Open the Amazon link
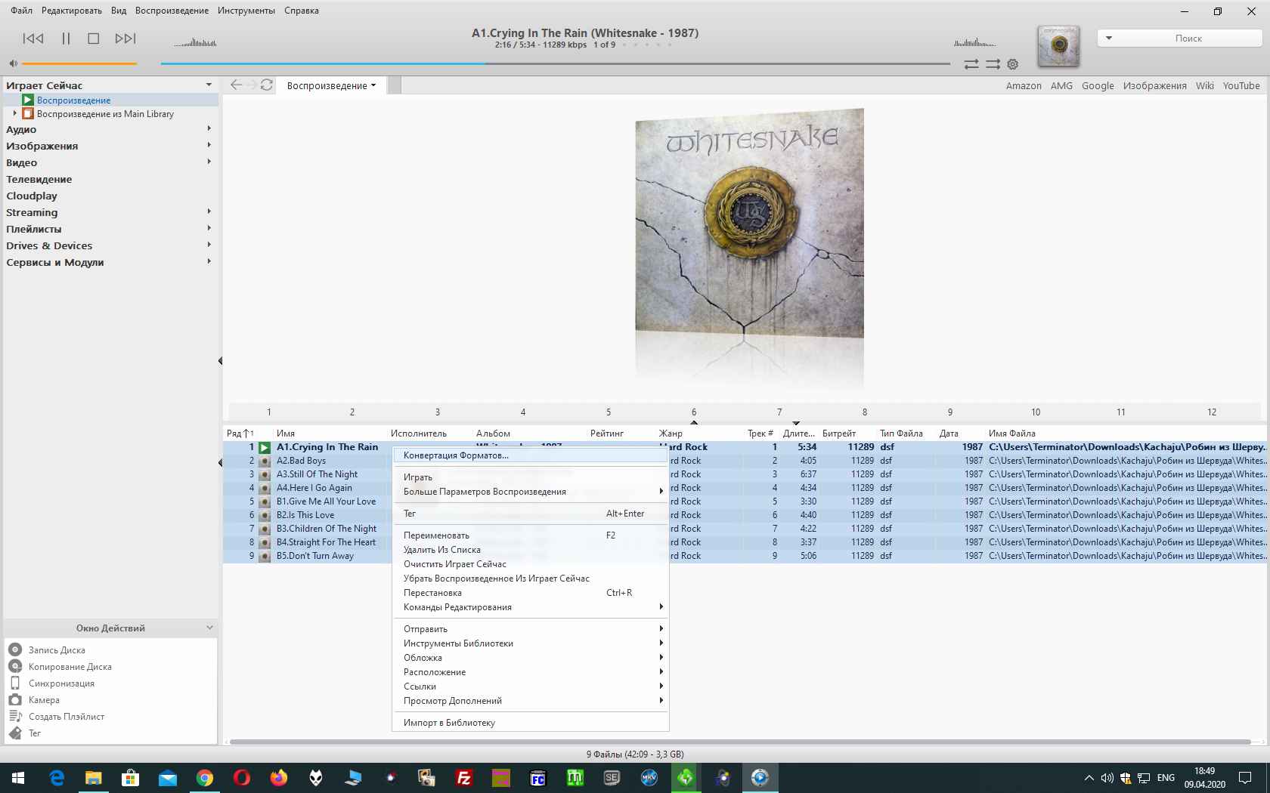The width and height of the screenshot is (1270, 793). [x=1024, y=85]
